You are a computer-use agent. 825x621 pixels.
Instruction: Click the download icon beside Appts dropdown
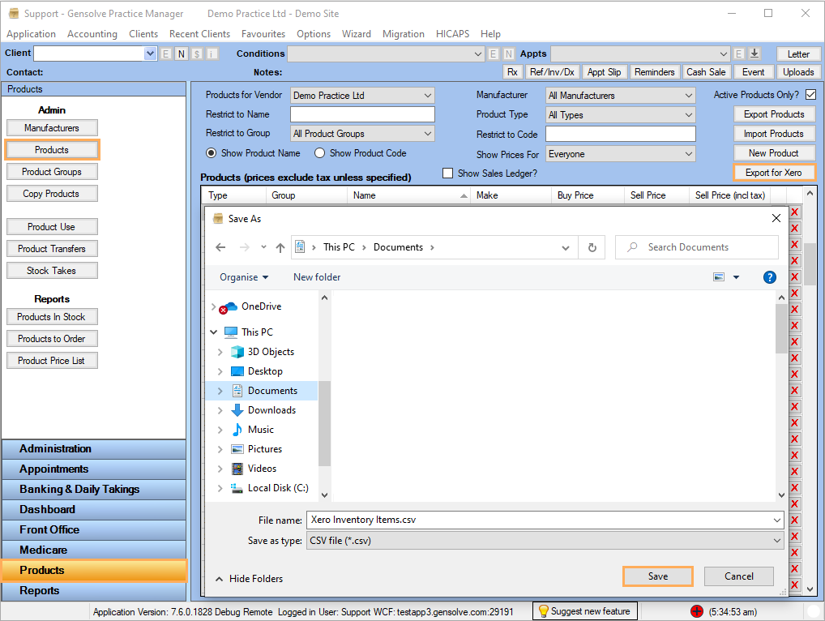coord(754,54)
